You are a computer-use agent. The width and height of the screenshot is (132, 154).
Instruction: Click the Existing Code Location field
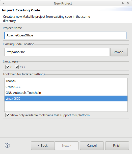click(57, 52)
